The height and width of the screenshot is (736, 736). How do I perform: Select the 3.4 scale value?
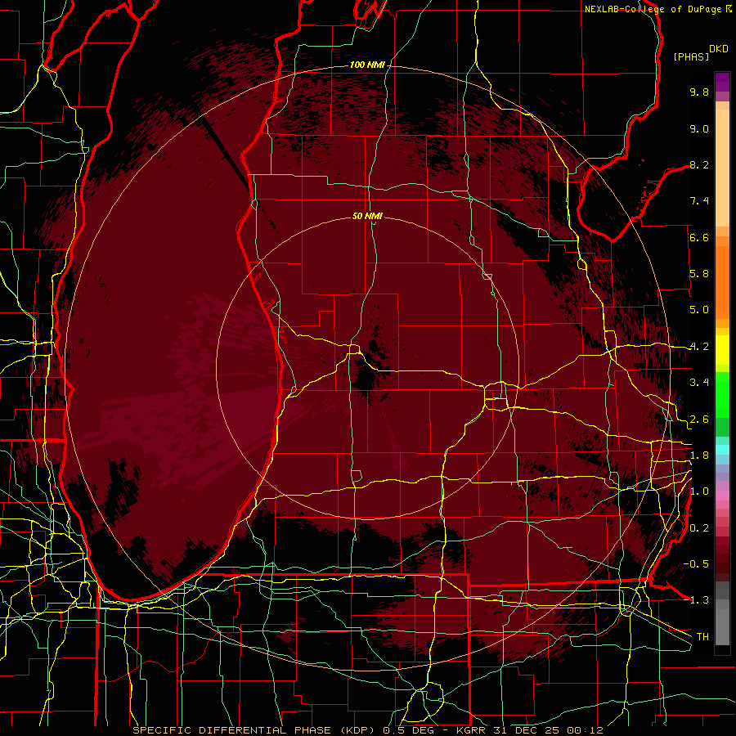pos(699,383)
